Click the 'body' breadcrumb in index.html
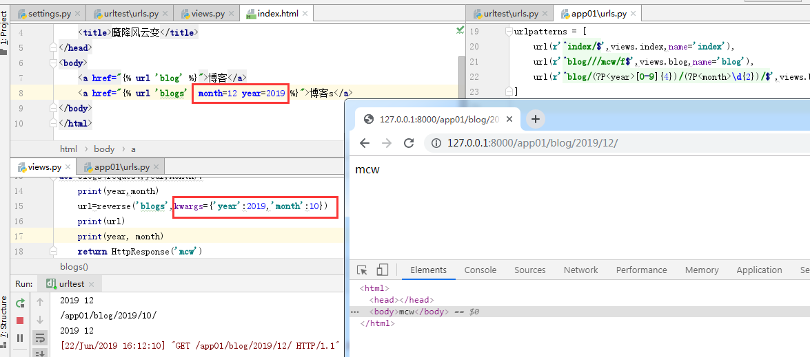This screenshot has height=357, width=810. point(104,149)
